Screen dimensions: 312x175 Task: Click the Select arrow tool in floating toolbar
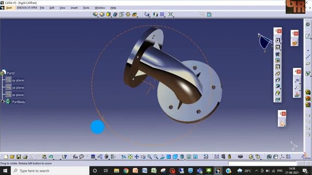tap(282, 123)
